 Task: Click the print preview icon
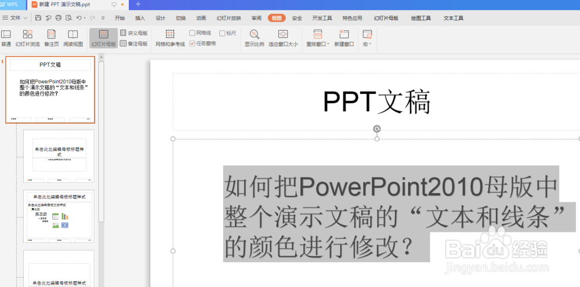tap(68, 18)
